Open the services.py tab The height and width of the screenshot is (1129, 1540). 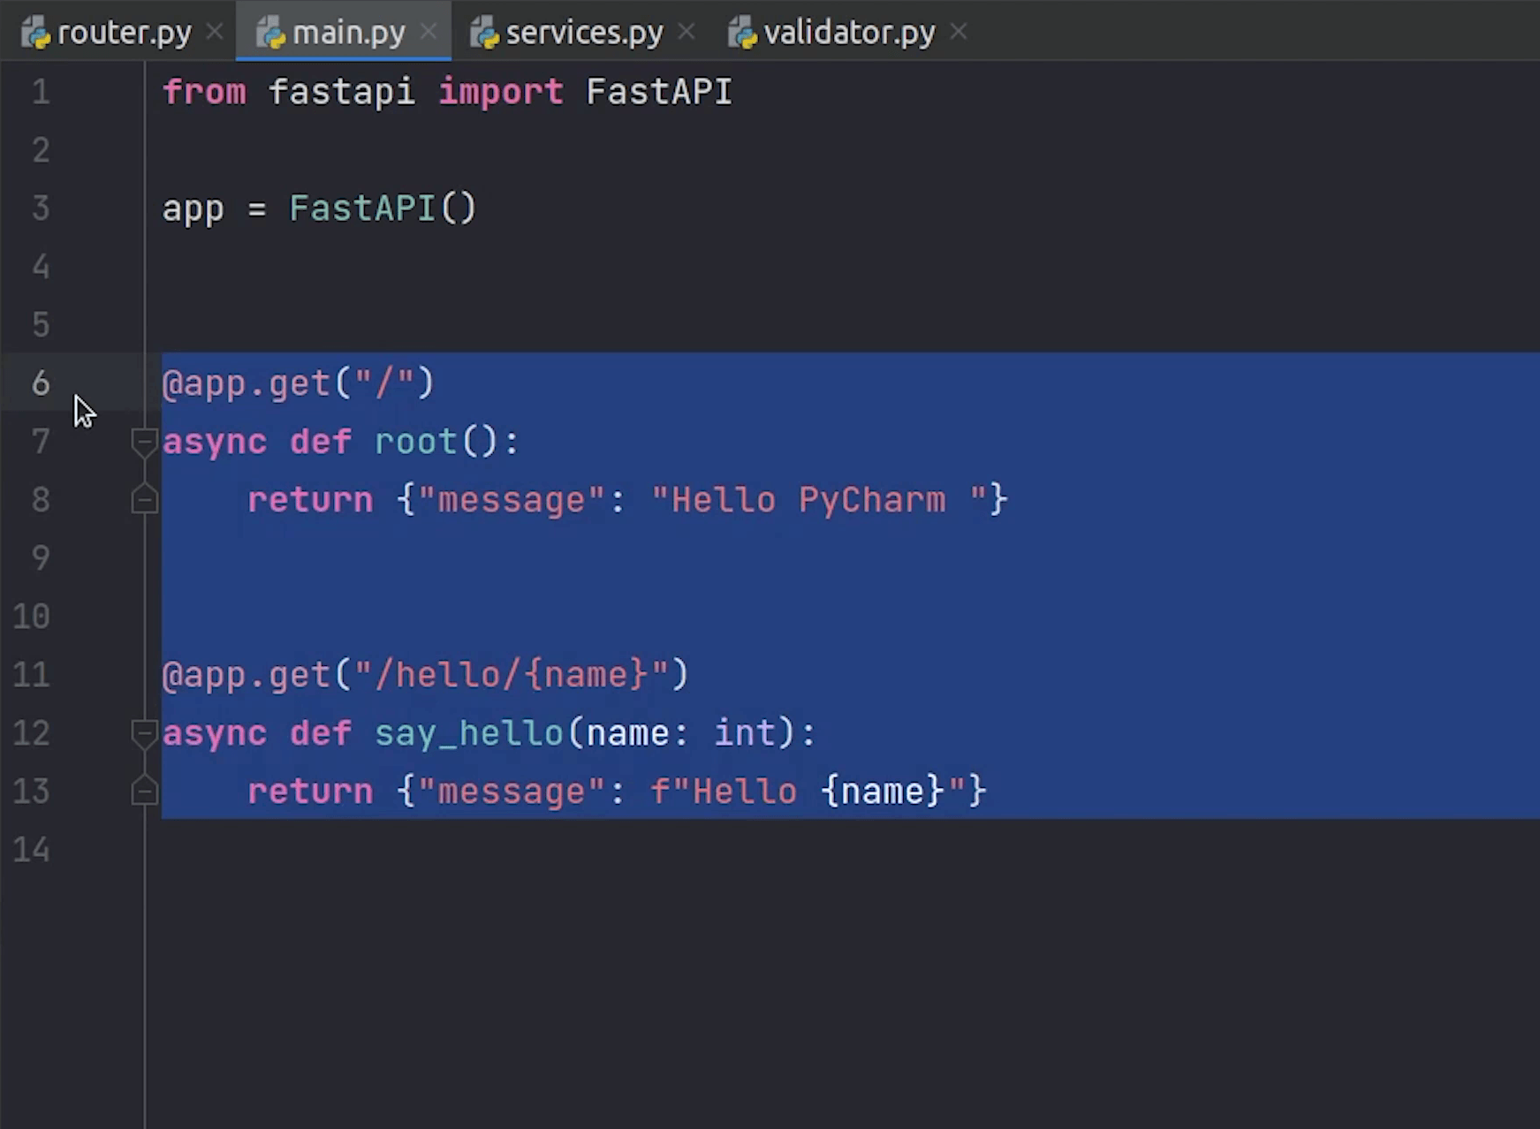tap(584, 33)
